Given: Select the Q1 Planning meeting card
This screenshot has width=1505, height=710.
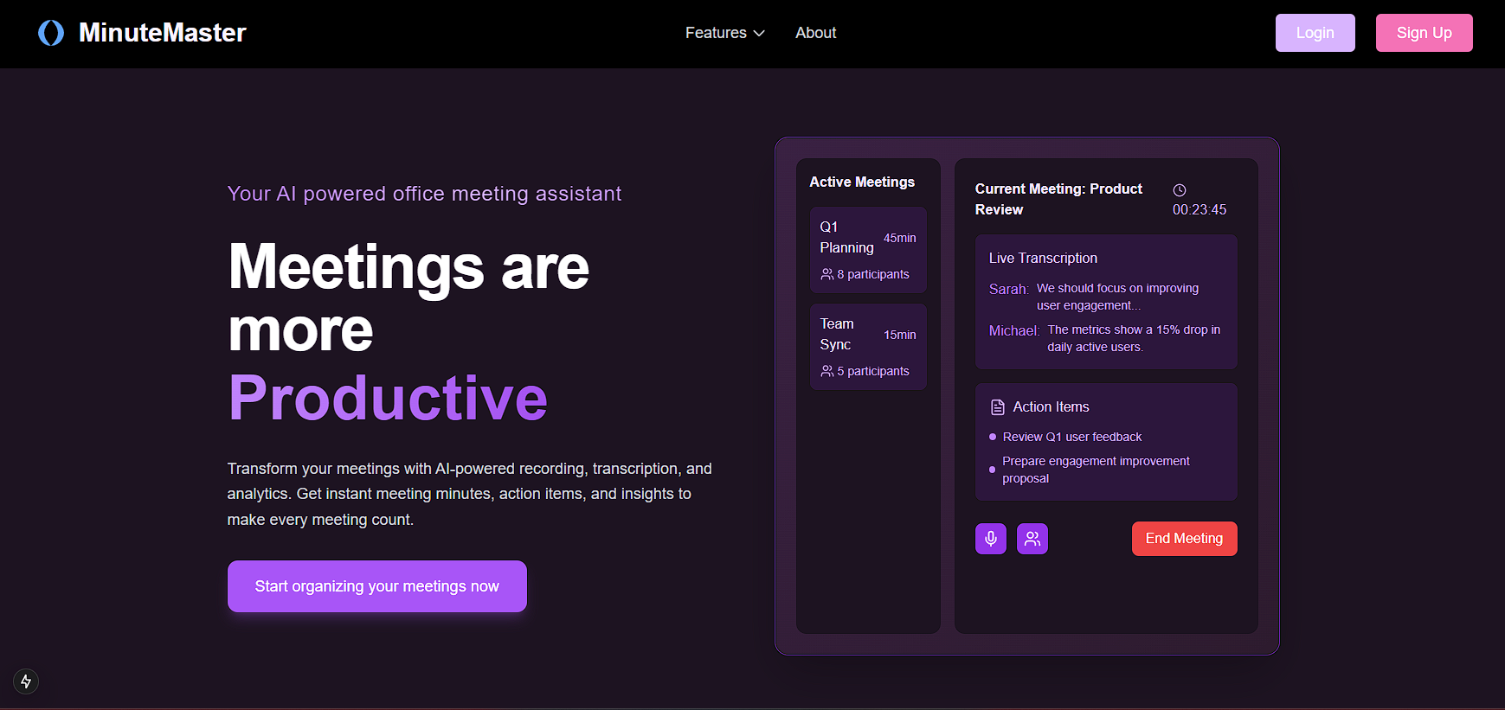Looking at the screenshot, I should tap(868, 250).
